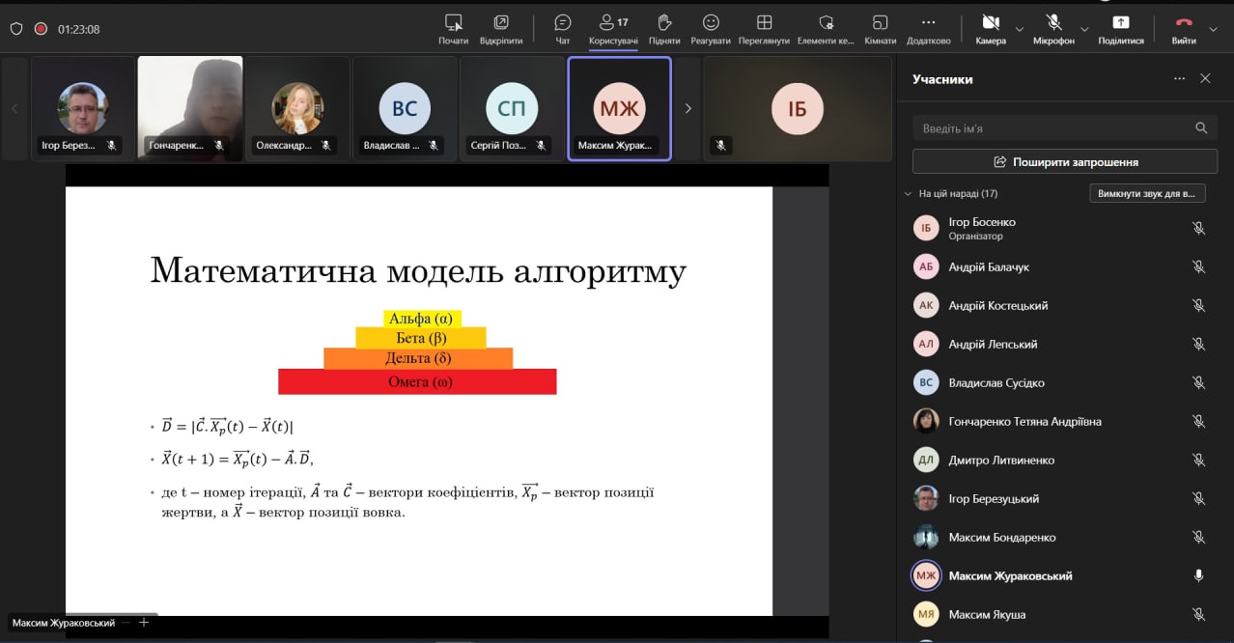This screenshot has height=643, width=1234.
Task: Click the Поділитися (Share) screen icon
Action: pos(1120,23)
